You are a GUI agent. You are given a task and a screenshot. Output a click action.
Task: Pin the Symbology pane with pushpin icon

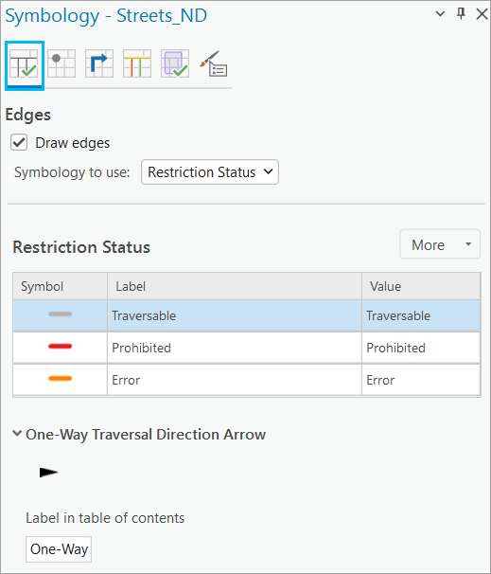click(461, 14)
